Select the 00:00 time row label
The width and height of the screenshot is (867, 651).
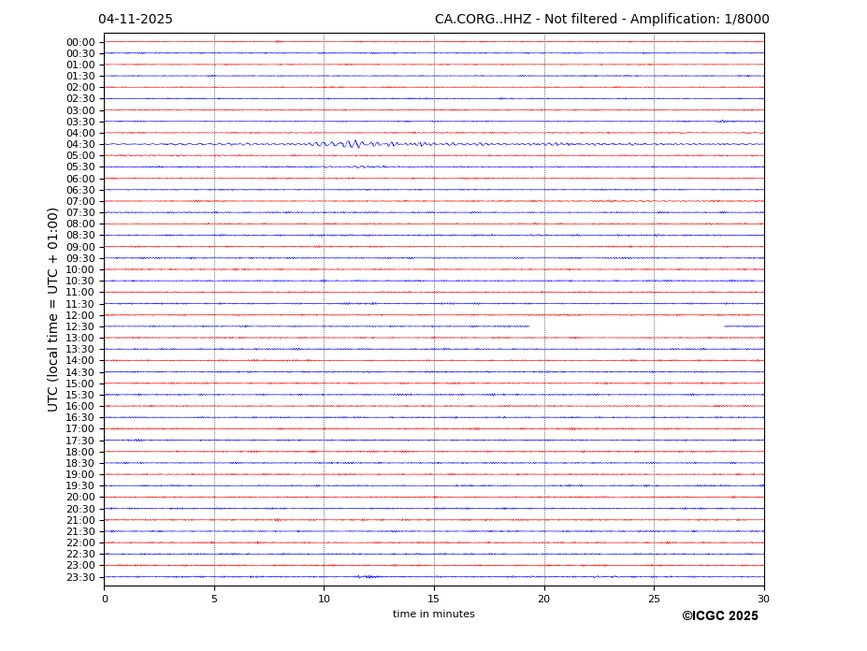(79, 42)
